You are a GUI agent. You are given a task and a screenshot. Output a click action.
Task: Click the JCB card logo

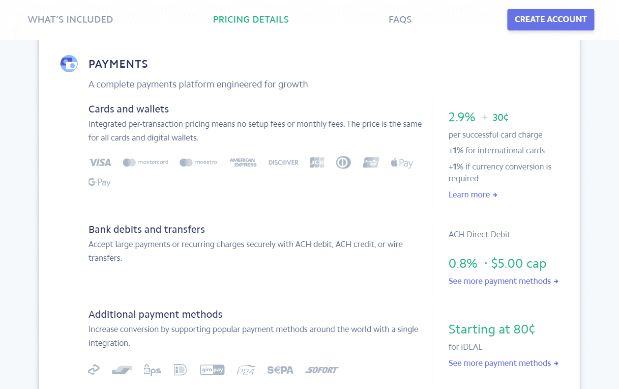317,163
